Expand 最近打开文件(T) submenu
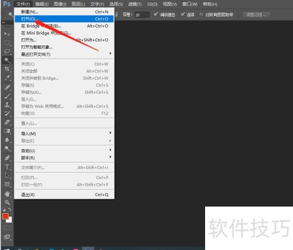Screen dimensions: 293x250 point(64,54)
